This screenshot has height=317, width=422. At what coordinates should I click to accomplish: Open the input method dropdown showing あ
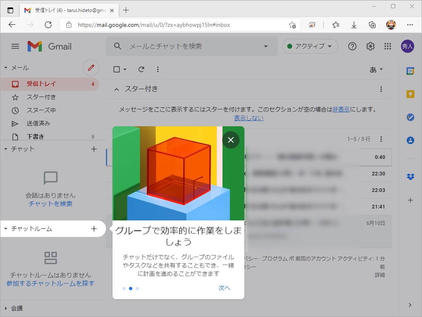375,69
